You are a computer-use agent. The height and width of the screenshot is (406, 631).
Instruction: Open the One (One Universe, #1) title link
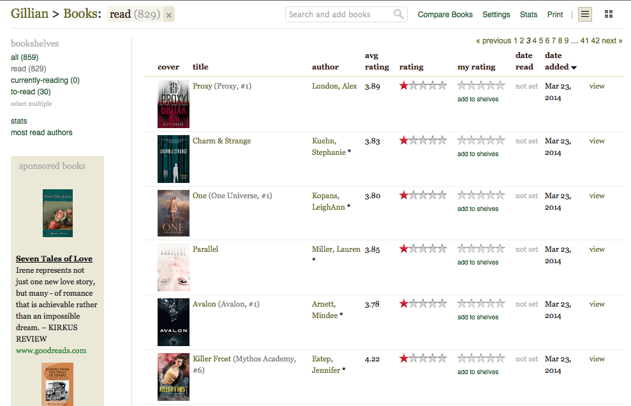232,196
